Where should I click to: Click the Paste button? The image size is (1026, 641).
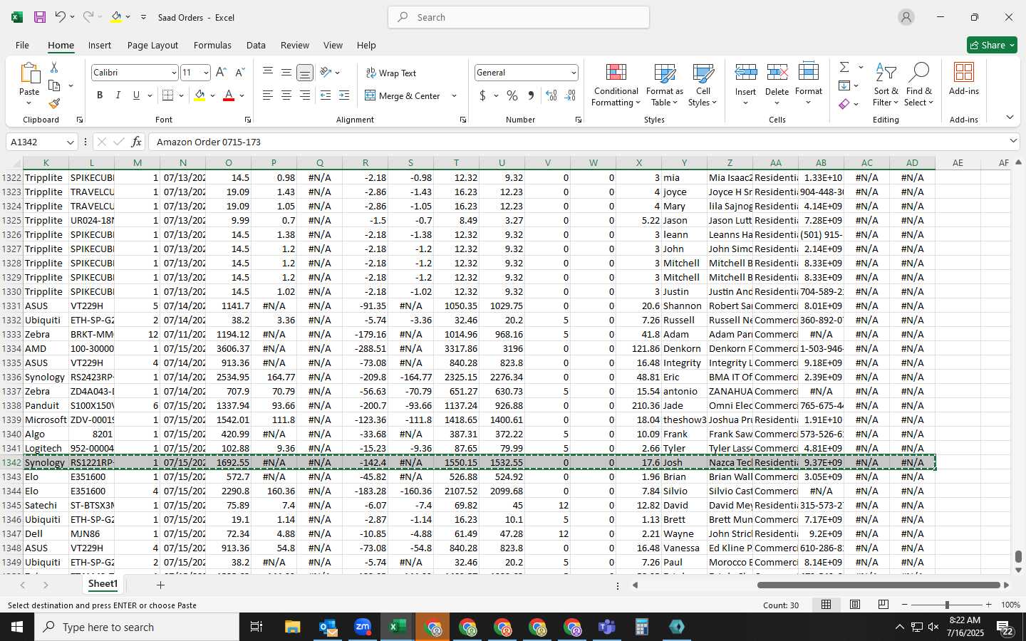pos(29,84)
